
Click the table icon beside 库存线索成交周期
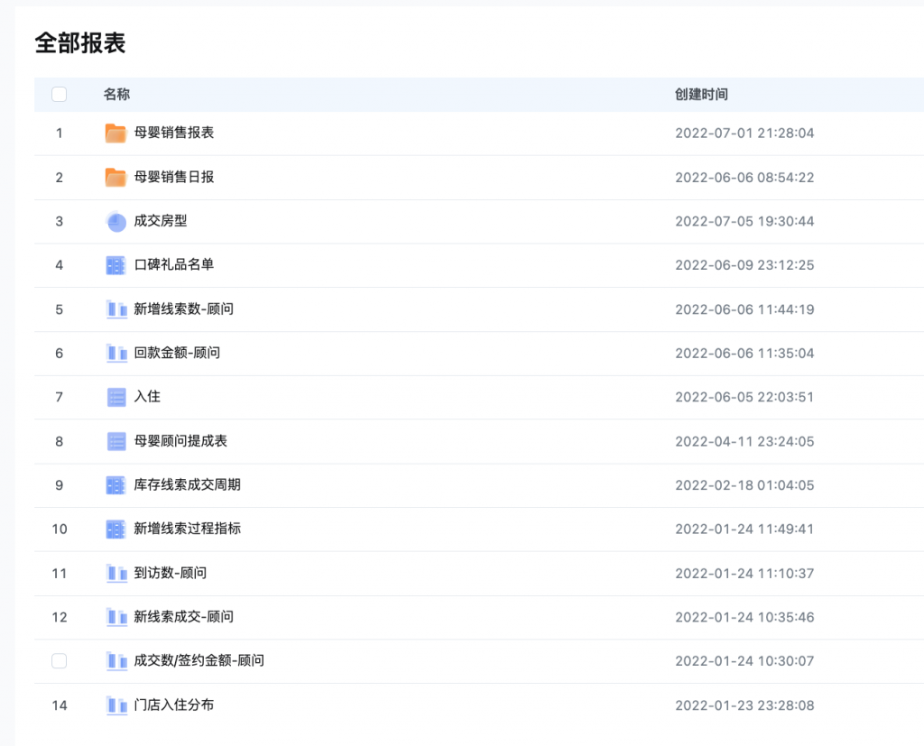coord(115,485)
